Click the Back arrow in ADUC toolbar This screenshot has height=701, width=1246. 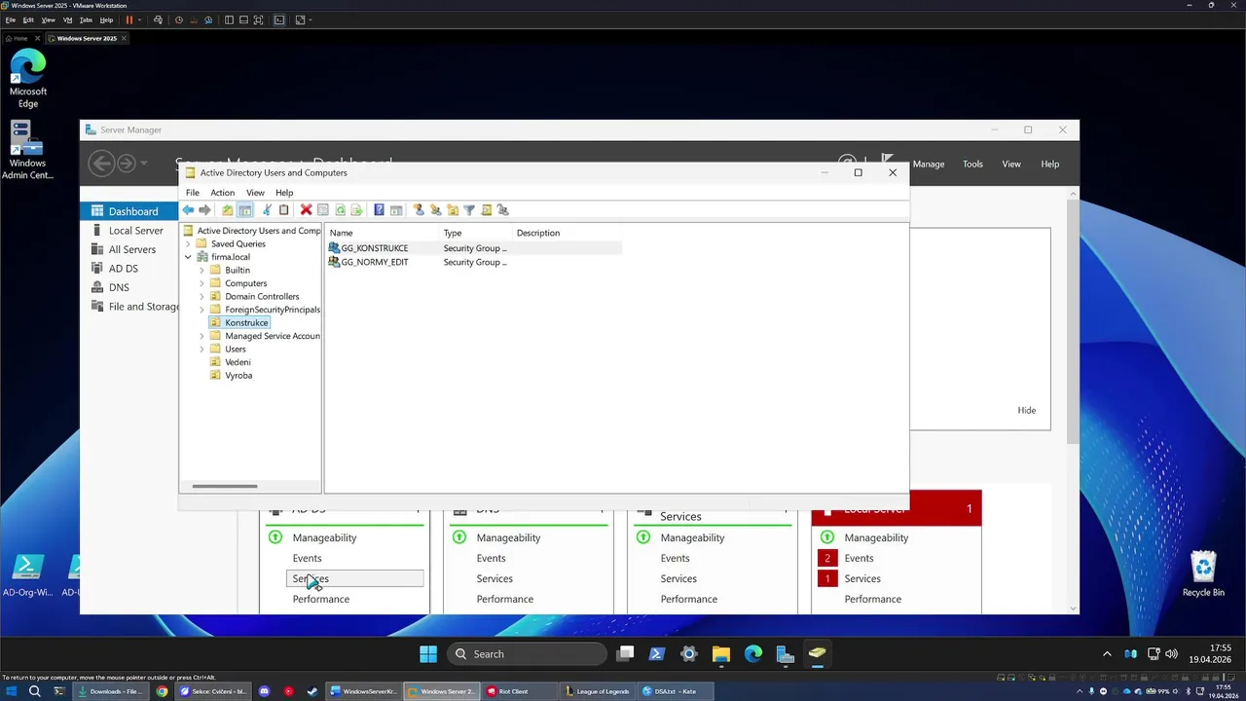click(188, 210)
